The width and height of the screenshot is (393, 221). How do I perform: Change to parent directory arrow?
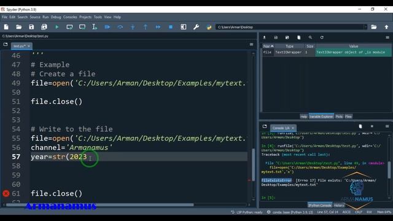(386, 27)
